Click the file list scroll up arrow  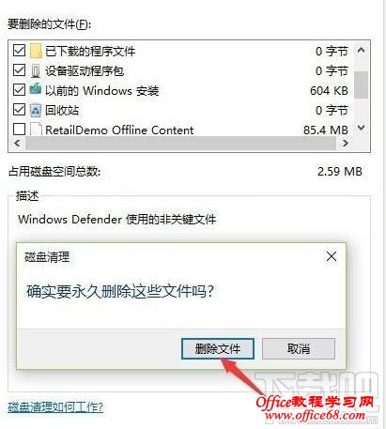tap(361, 50)
